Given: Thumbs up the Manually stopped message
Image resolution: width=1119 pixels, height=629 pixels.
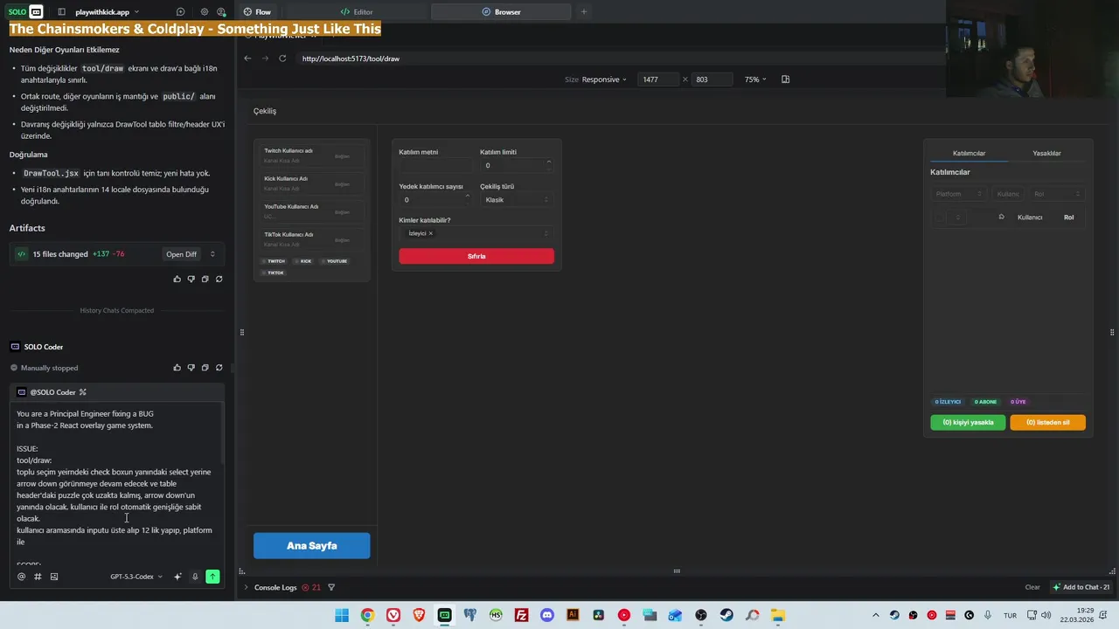Looking at the screenshot, I should coord(177,368).
